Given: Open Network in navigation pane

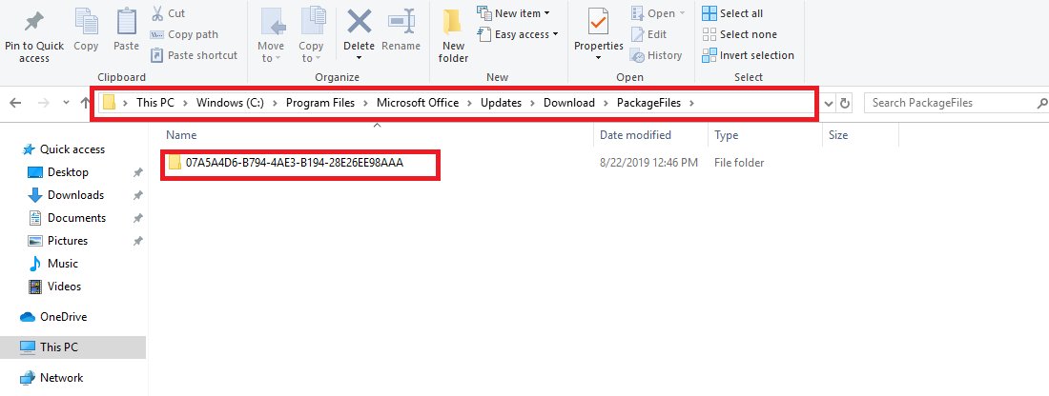Looking at the screenshot, I should [x=51, y=377].
